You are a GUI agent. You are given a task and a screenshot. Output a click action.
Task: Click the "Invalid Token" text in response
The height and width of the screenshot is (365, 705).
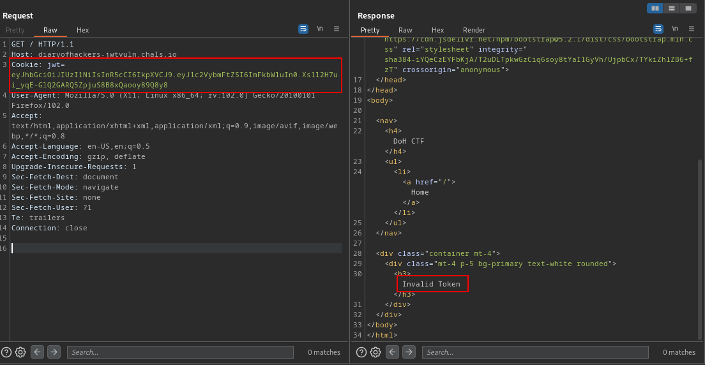(x=431, y=284)
